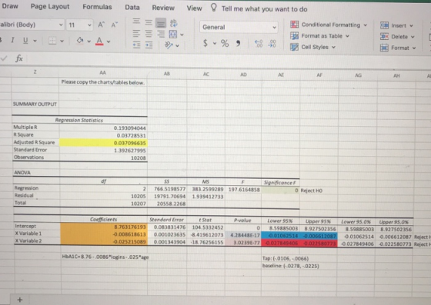Open Format as Table menu
431x305 pixels.
319,36
